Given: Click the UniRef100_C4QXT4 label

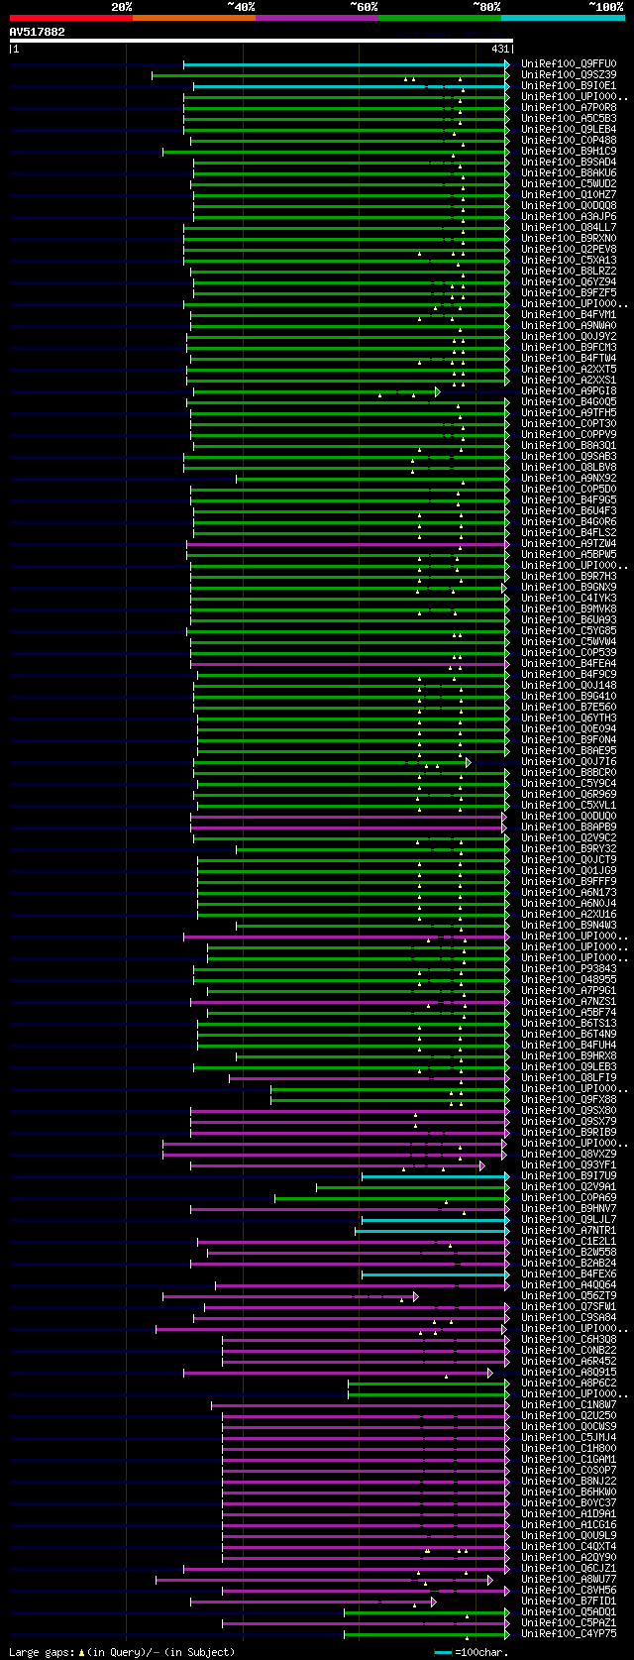Looking at the screenshot, I should pos(569,1547).
